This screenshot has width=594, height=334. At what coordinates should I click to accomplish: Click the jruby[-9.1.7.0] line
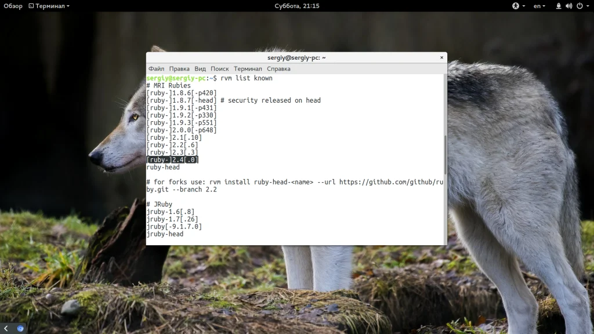174,227
